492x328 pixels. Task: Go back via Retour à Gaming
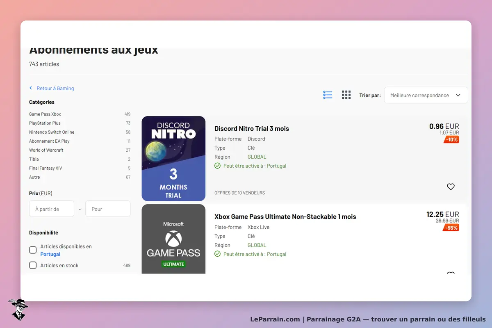55,88
